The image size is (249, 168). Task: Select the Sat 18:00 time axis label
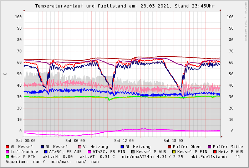173,141
